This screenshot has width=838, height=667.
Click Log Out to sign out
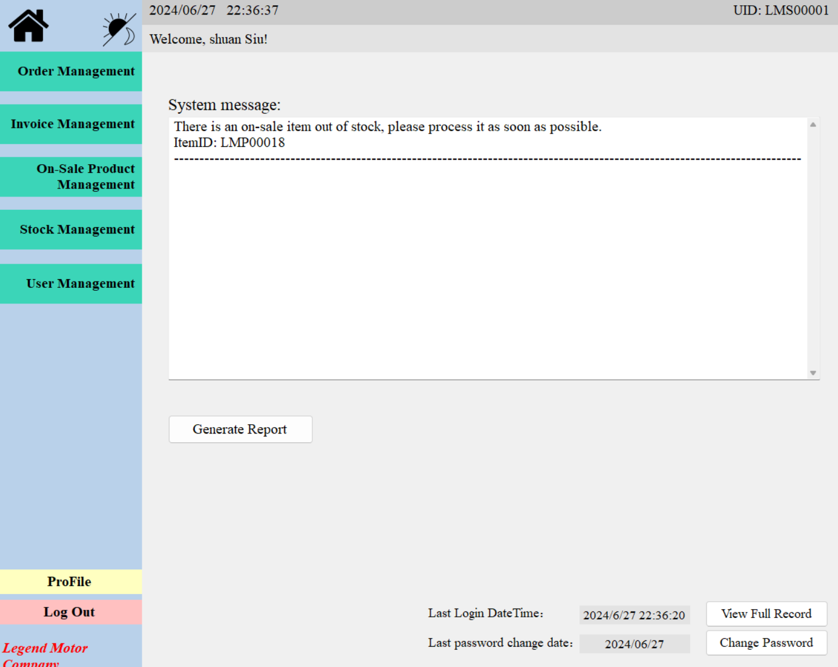pyautogui.click(x=69, y=612)
